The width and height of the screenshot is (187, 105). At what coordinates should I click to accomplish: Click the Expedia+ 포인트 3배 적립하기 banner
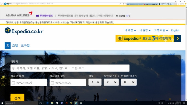pos(148,39)
